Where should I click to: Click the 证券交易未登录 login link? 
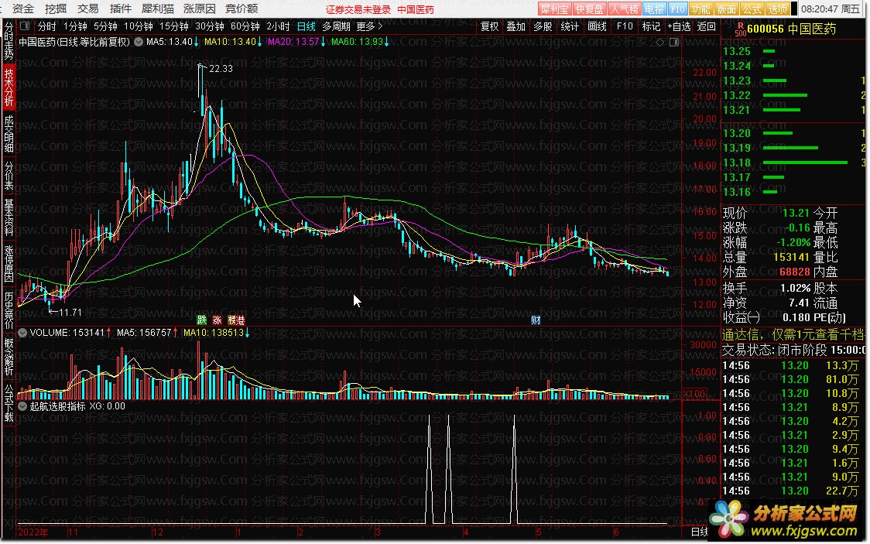pos(358,9)
